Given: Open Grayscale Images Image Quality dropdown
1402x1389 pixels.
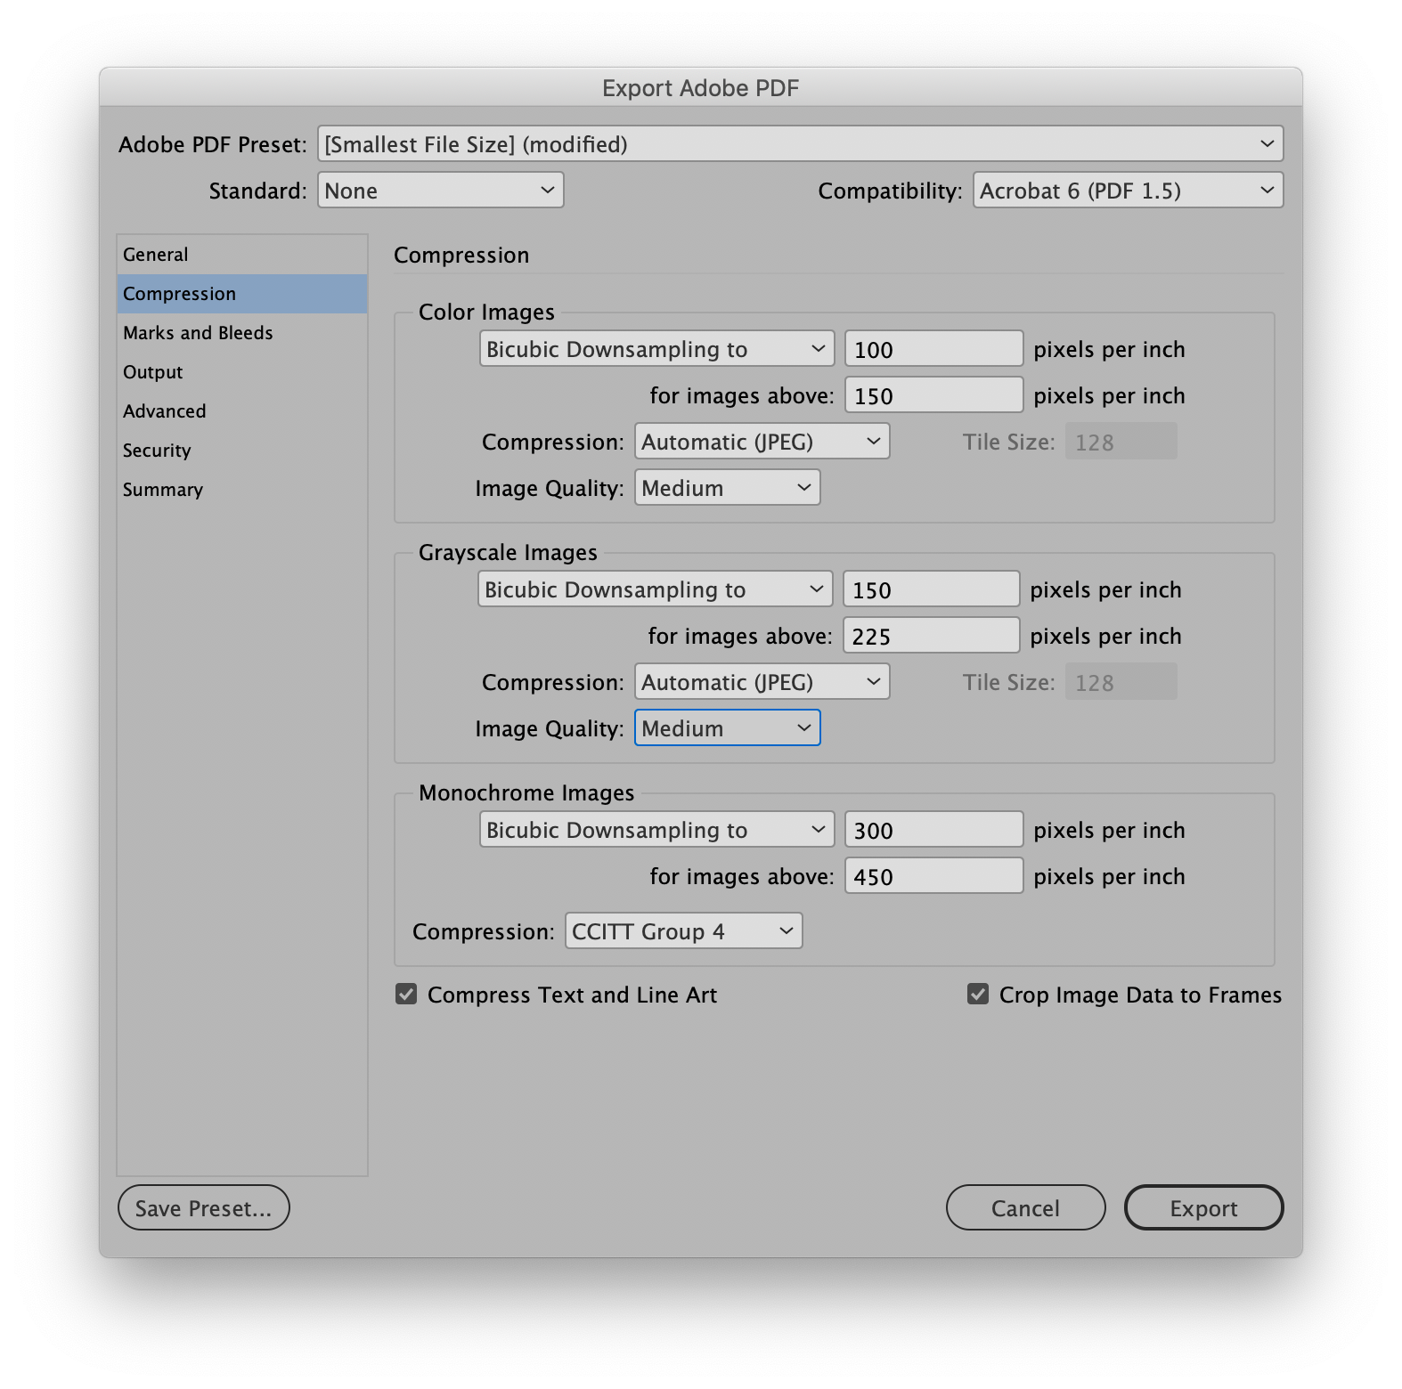Looking at the screenshot, I should point(727,728).
